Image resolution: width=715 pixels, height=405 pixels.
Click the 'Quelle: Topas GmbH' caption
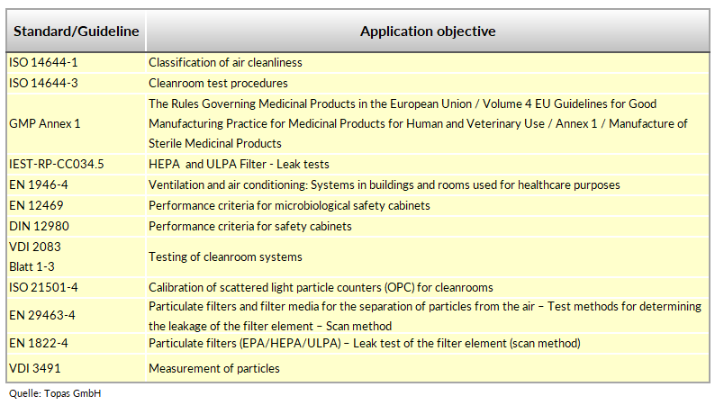click(55, 393)
